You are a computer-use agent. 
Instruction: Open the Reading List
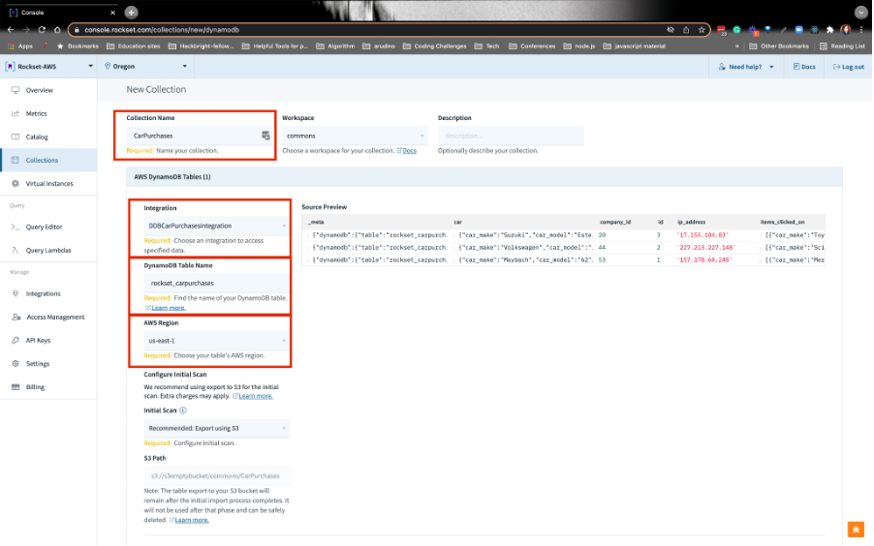[842, 46]
